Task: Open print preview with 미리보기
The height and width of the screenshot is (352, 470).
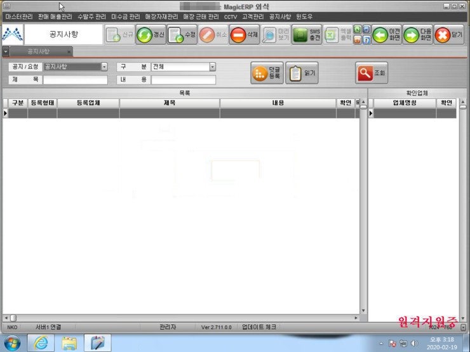Action: click(x=276, y=35)
